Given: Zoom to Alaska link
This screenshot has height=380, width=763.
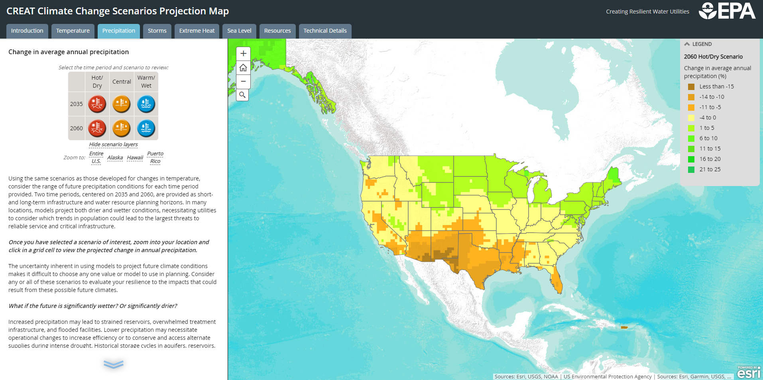Looking at the screenshot, I should [x=115, y=158].
